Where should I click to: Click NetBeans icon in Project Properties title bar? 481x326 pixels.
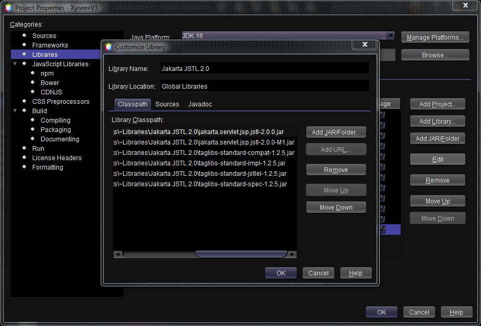pos(8,8)
